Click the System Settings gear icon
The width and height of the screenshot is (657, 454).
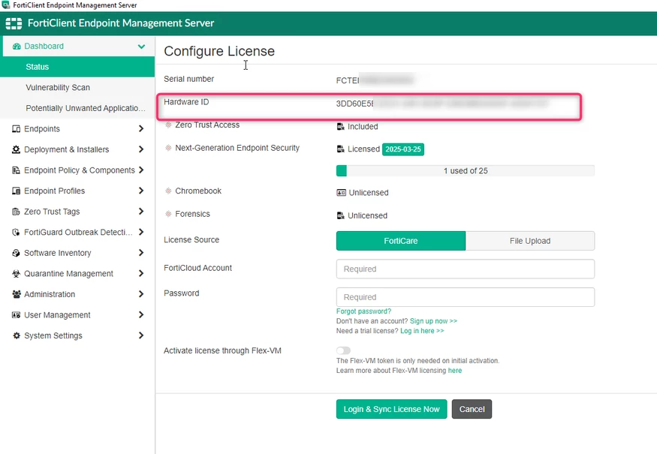[x=16, y=335]
